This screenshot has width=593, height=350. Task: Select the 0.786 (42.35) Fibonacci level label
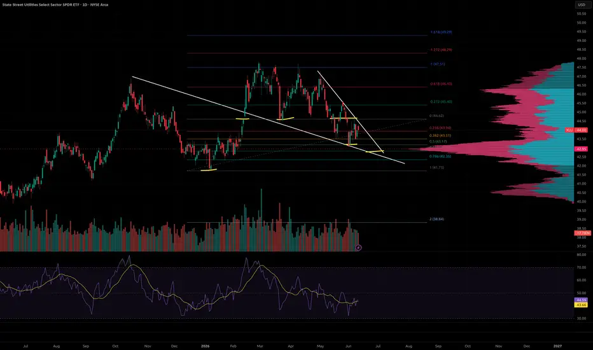coord(440,157)
